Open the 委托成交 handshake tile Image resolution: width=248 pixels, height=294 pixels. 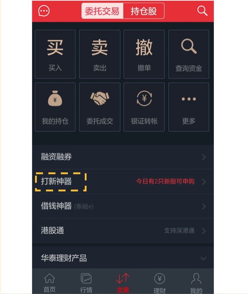[x=100, y=107]
